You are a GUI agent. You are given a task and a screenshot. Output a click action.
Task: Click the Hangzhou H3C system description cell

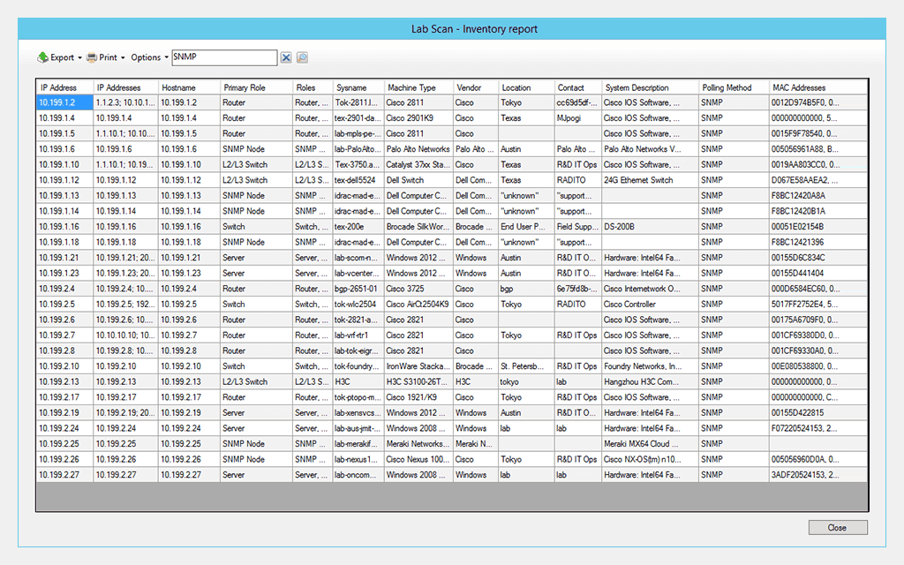coord(651,382)
